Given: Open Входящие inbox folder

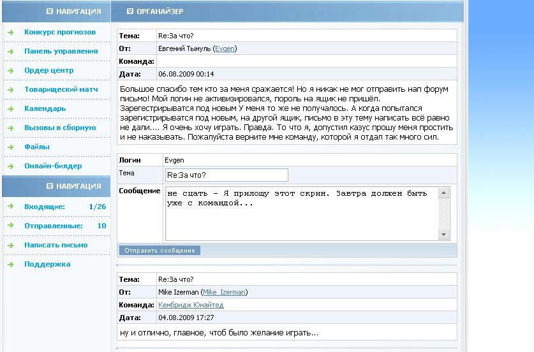Looking at the screenshot, I should pos(45,207).
